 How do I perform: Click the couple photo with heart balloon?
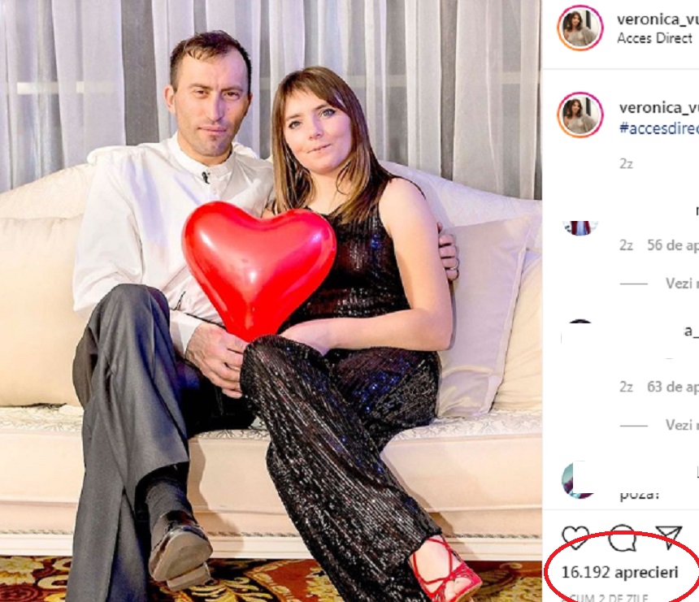coord(270,301)
